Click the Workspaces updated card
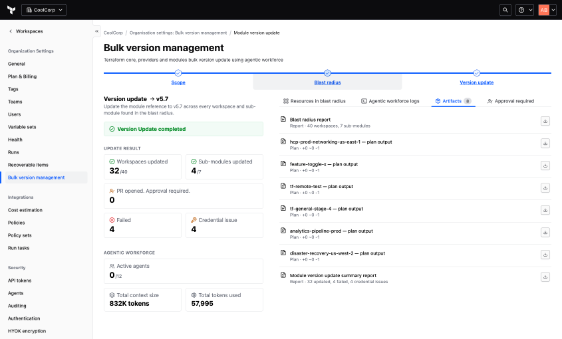Image resolution: width=562 pixels, height=339 pixels. click(x=142, y=167)
